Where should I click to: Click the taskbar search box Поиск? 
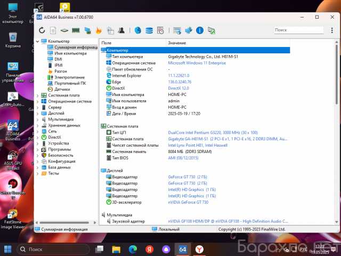click(53, 249)
